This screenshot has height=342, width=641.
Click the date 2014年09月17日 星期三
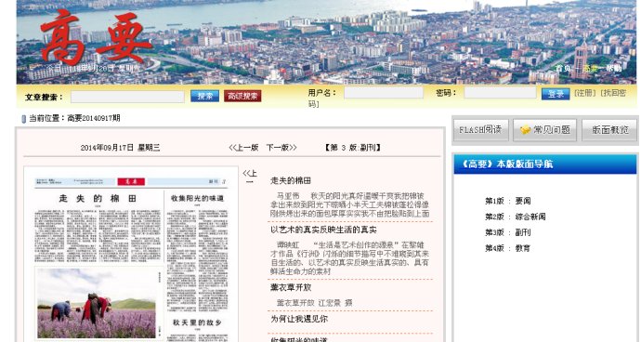120,148
